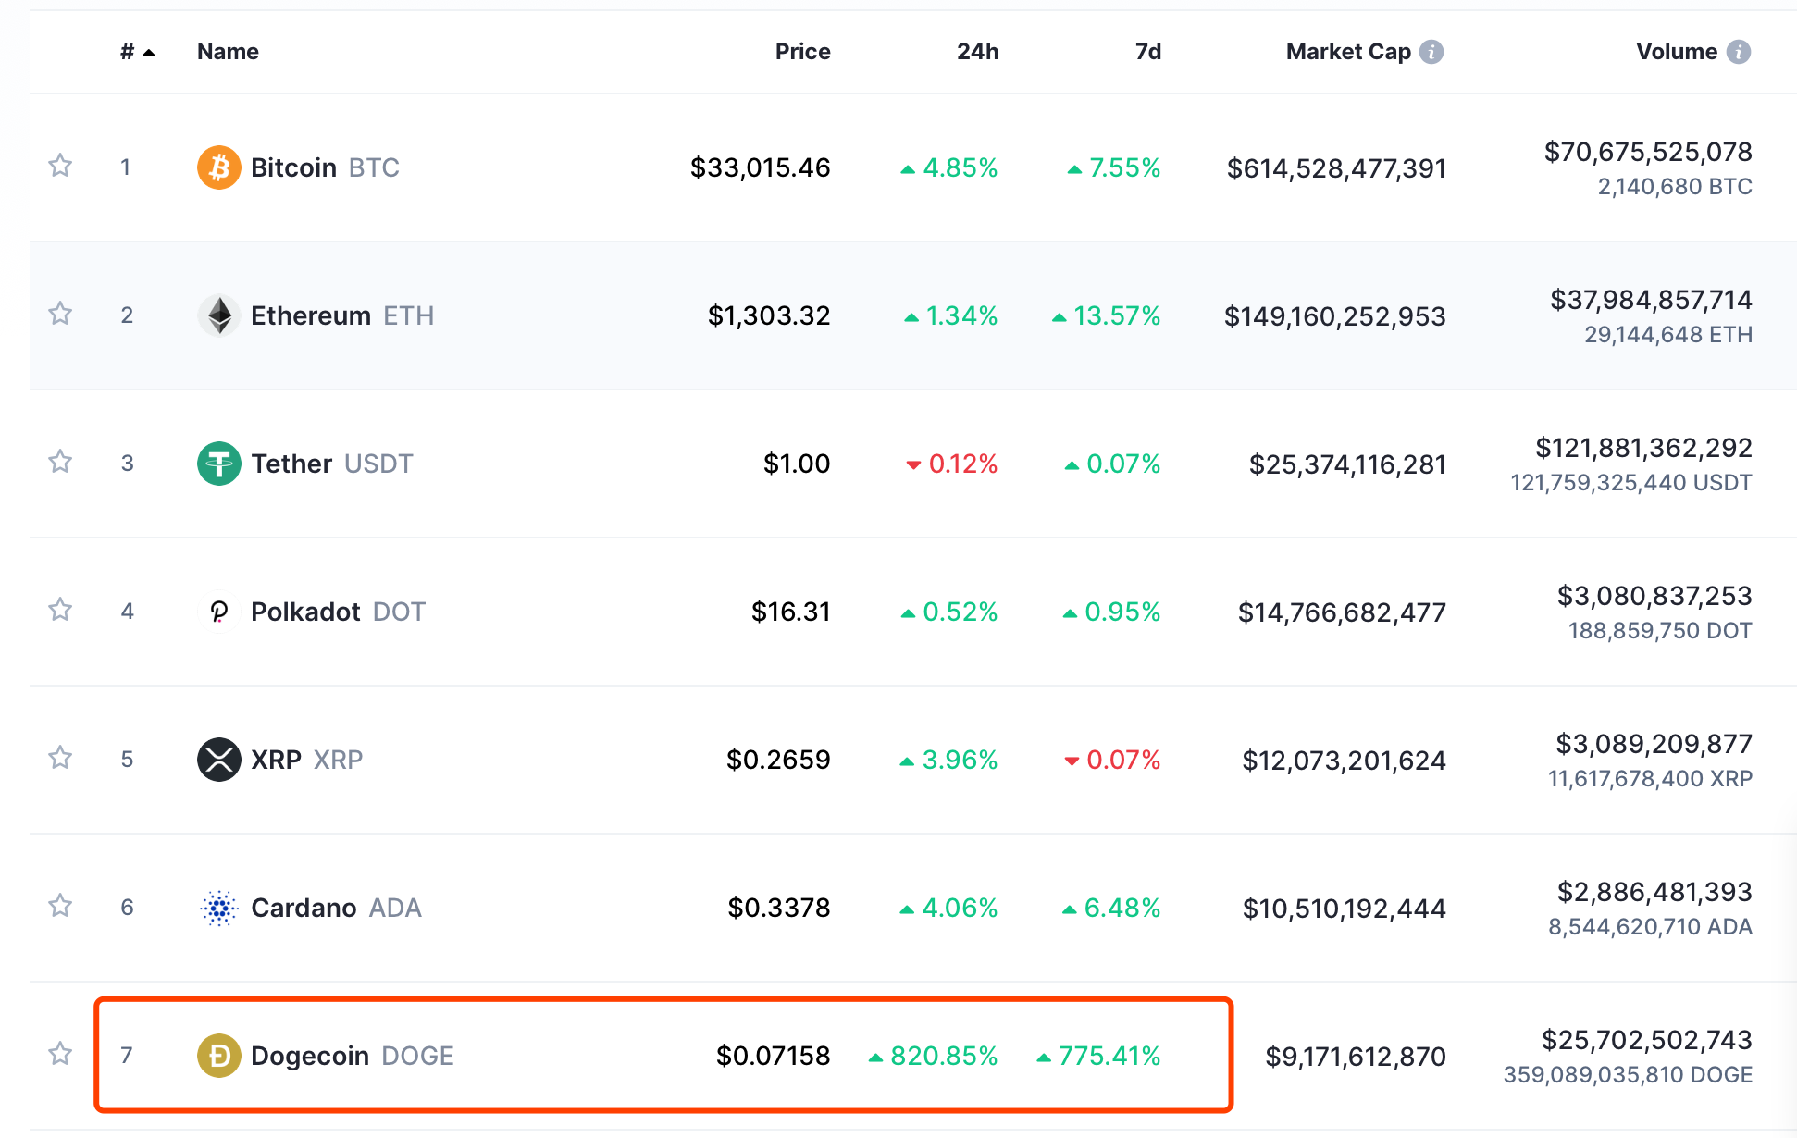Sort the table by Price header
Viewport: 1797px width, 1138px height.
pyautogui.click(x=801, y=52)
